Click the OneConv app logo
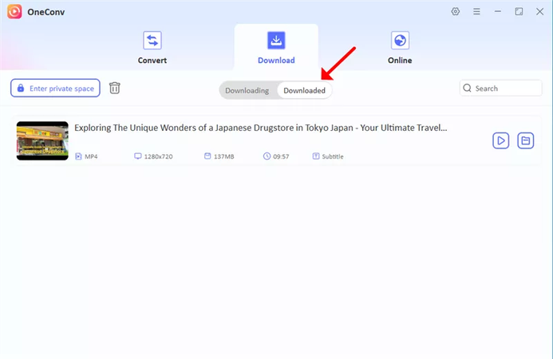The image size is (553, 359). point(14,12)
